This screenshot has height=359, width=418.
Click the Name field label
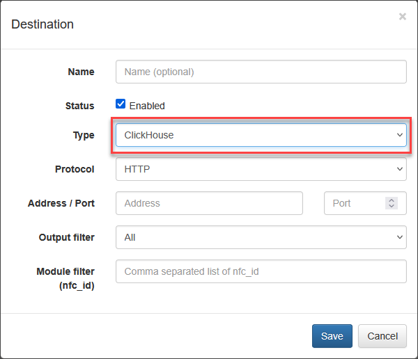tap(81, 72)
